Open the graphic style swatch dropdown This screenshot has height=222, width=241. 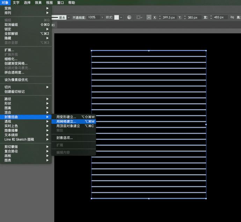coord(121,17)
